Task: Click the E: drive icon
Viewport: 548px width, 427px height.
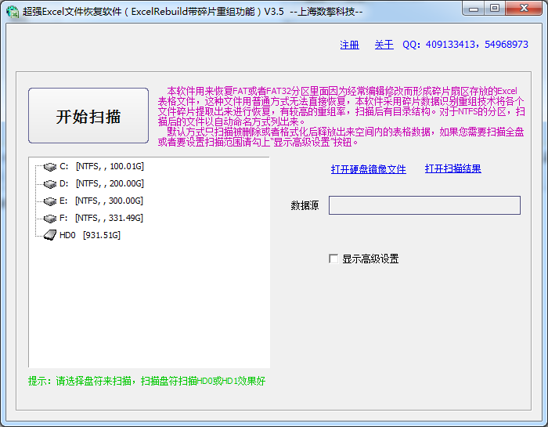Action: coord(50,201)
